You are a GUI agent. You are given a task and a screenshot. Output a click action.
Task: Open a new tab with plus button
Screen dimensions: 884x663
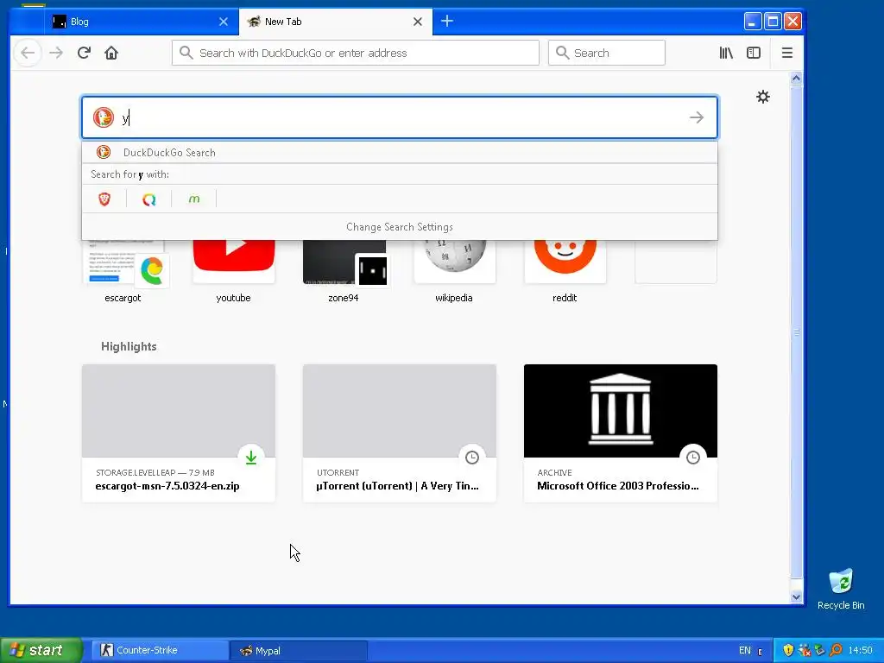pyautogui.click(x=447, y=22)
